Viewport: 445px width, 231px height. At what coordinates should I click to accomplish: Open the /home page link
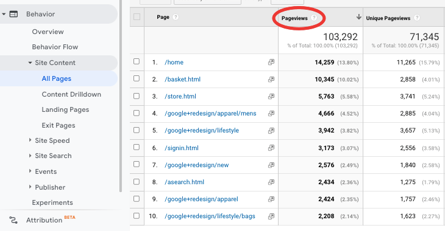(174, 62)
